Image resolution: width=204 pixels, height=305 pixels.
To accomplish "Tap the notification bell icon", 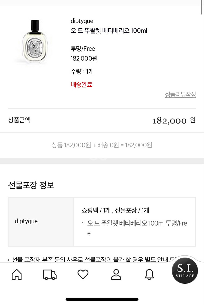I will 149,274.
